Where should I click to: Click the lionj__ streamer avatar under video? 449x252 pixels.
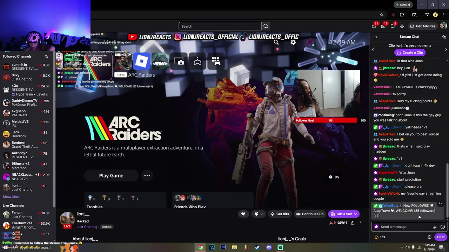click(67, 219)
